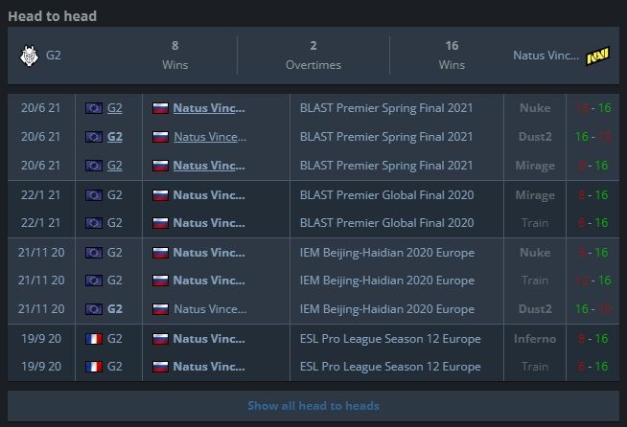The image size is (627, 427).
Task: Click the 16 - 13 score on Dust2 20/6 21
Action: click(x=592, y=137)
